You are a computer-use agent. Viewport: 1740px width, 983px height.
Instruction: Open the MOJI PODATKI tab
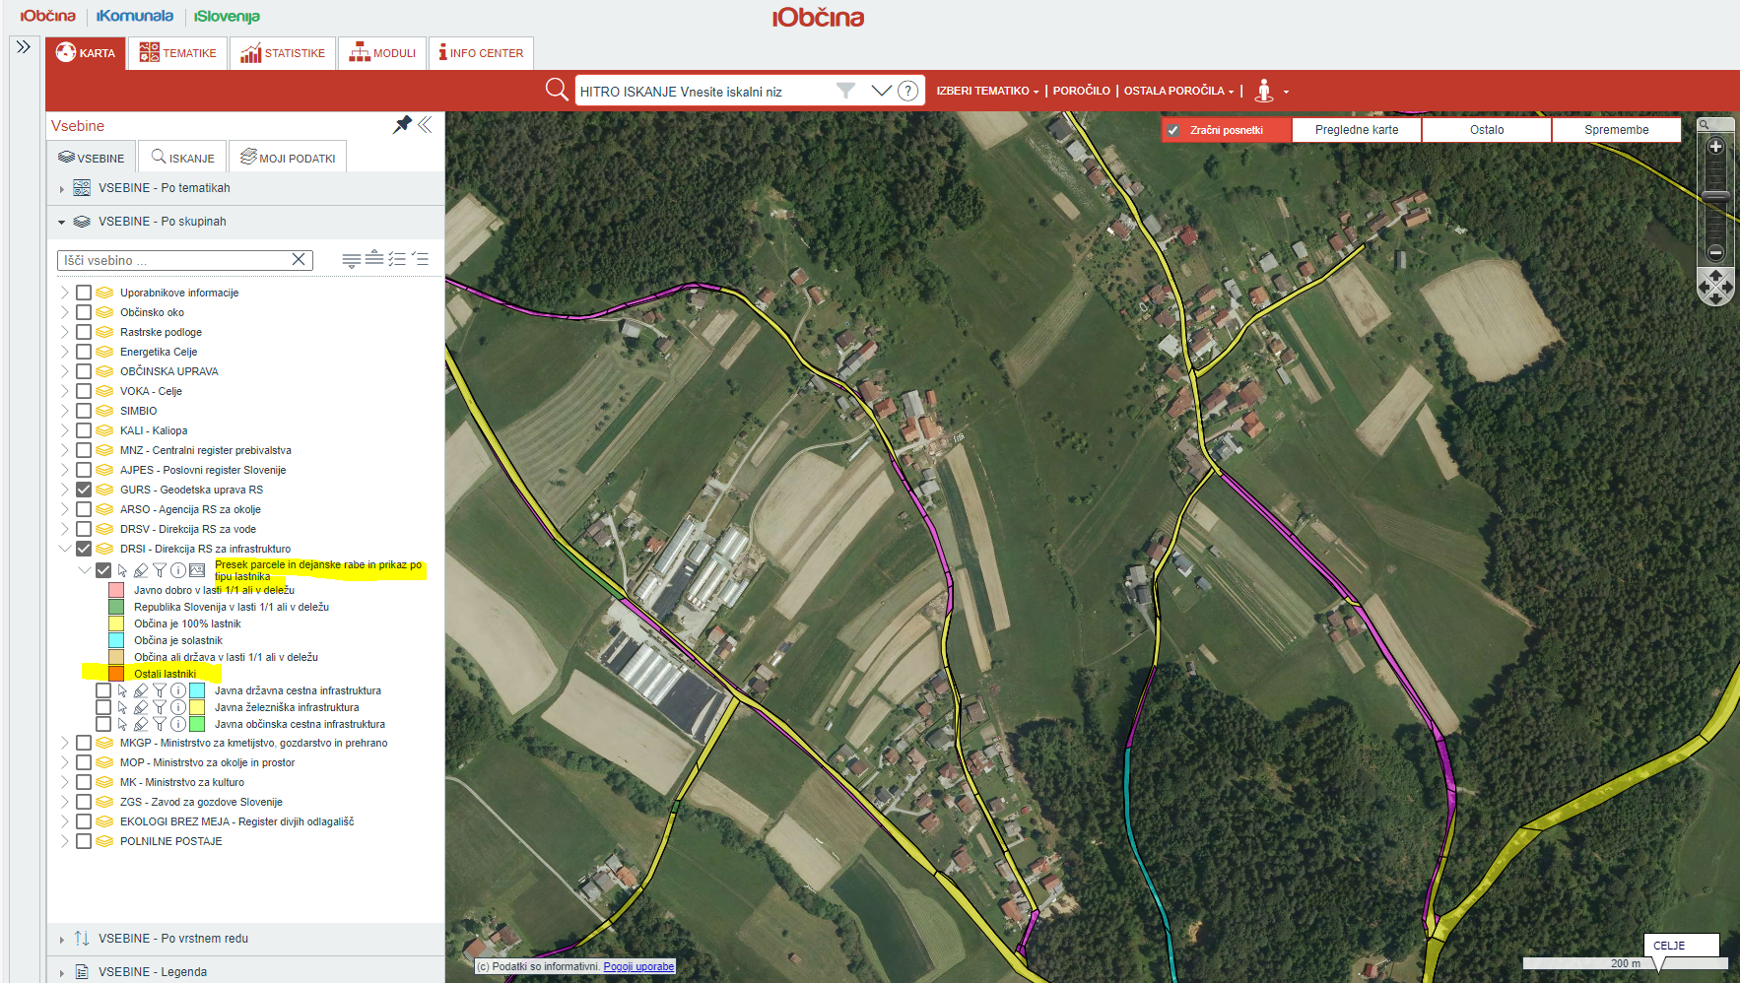pyautogui.click(x=288, y=158)
